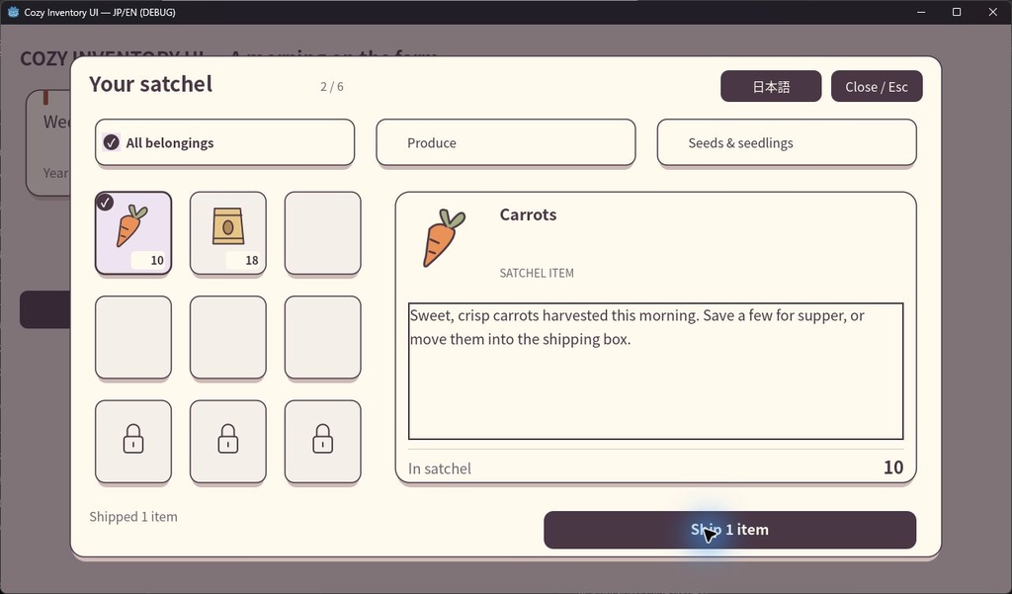Switch language with the 日本語 button
This screenshot has width=1012, height=594.
point(771,87)
